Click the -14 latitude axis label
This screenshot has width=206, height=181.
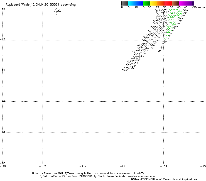pyautogui.click(x=3, y=70)
